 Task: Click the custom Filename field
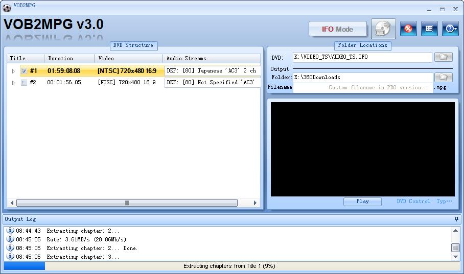[363, 87]
